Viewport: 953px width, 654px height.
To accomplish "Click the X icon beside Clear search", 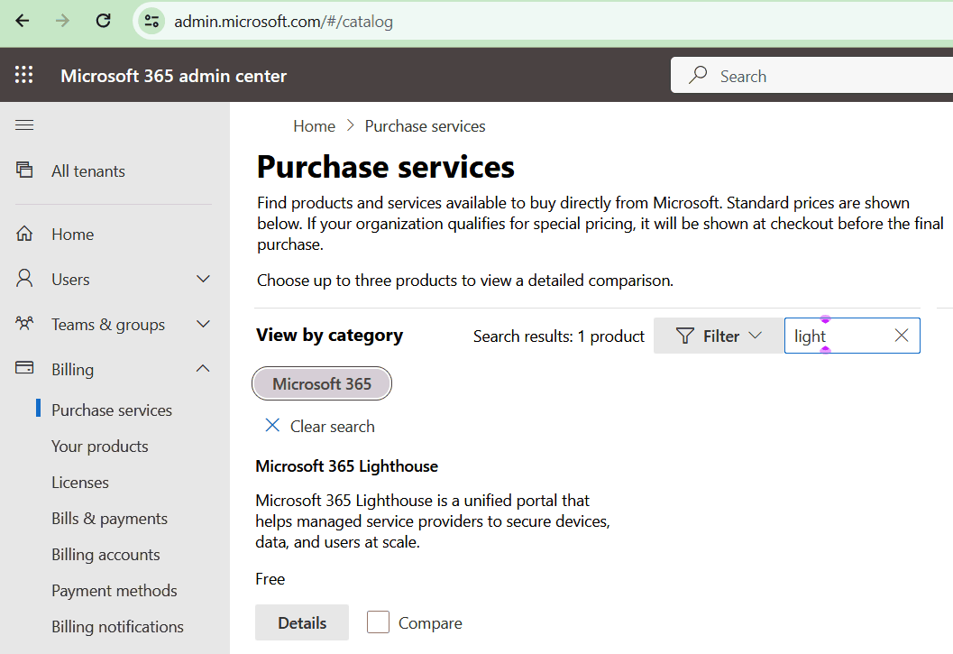I will 272,425.
